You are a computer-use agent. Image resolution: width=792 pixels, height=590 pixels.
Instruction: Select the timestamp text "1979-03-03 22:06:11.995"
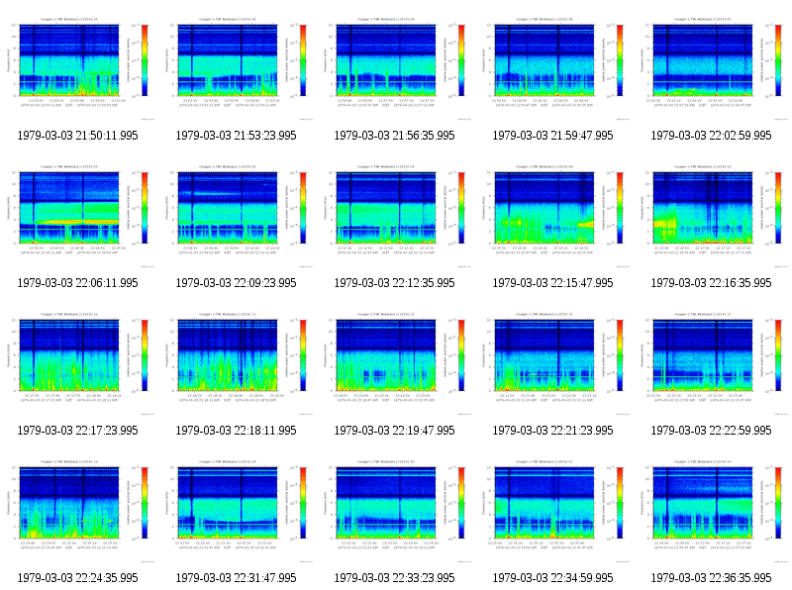(77, 283)
